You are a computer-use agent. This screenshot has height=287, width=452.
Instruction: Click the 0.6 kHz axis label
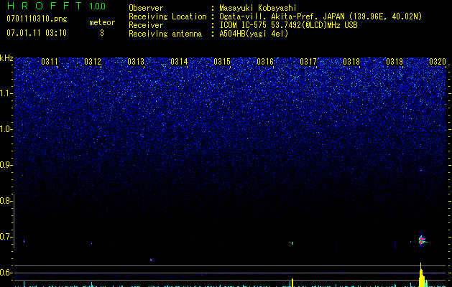click(6, 273)
